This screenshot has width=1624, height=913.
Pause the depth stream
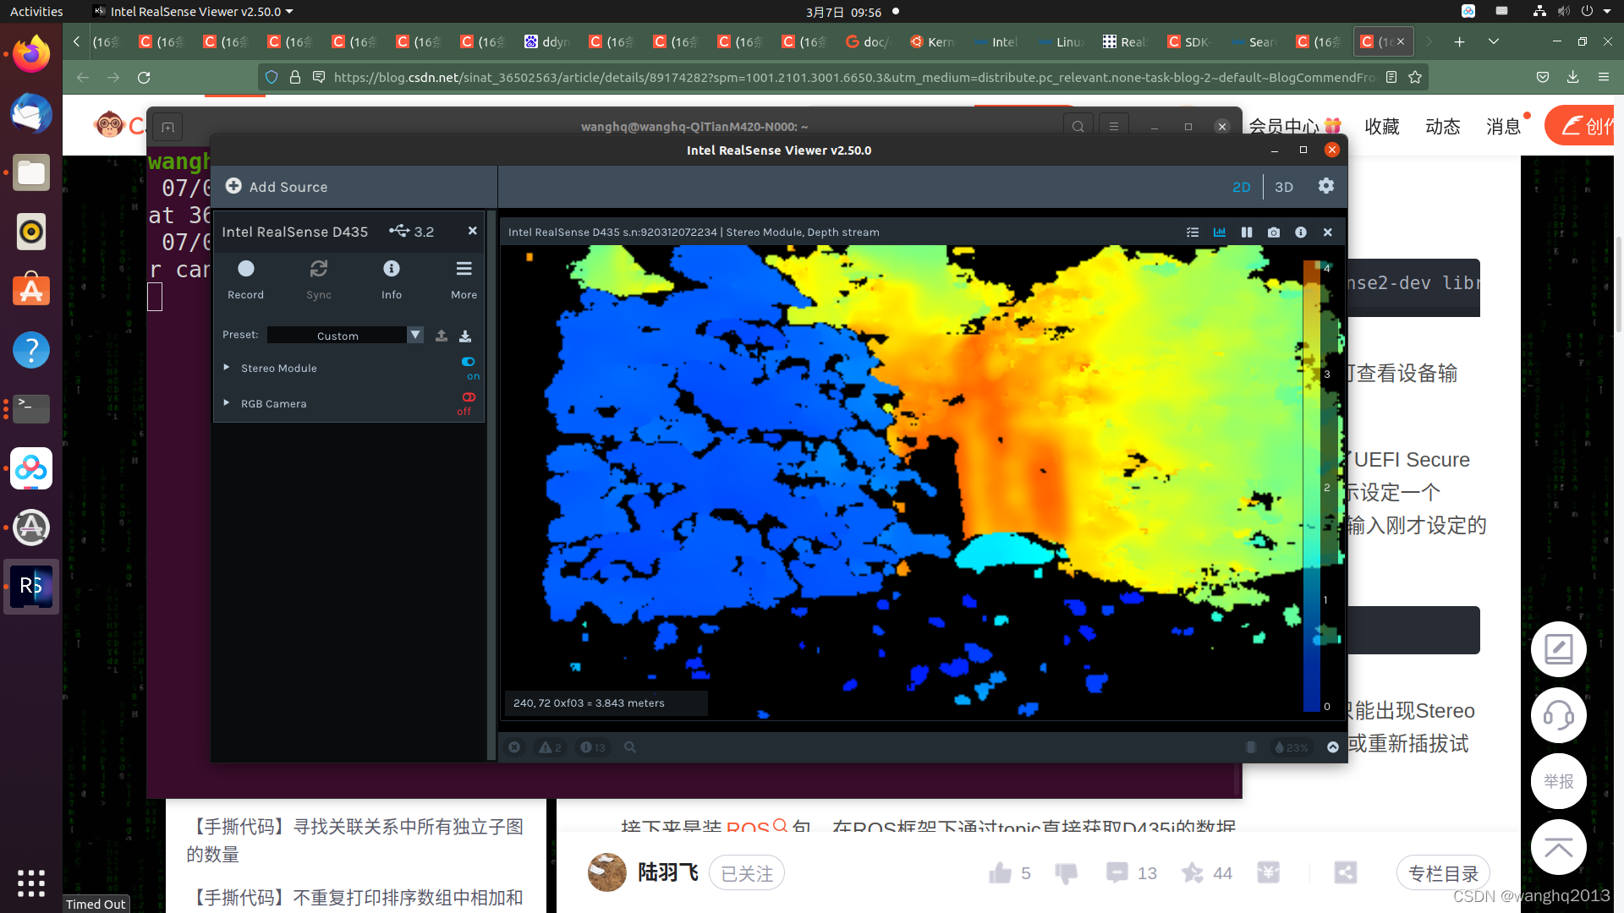click(1247, 232)
